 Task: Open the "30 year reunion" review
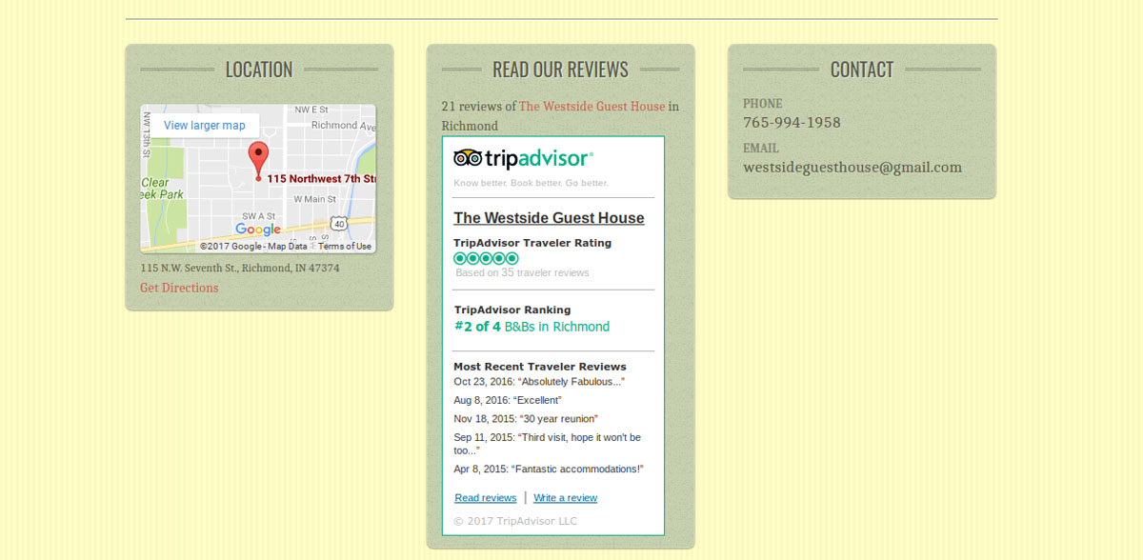point(558,419)
